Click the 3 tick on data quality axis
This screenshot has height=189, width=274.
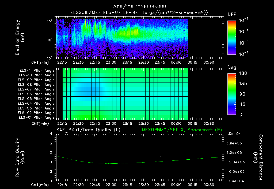[x=51, y=143]
